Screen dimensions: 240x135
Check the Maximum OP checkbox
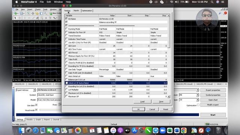coord(66,96)
